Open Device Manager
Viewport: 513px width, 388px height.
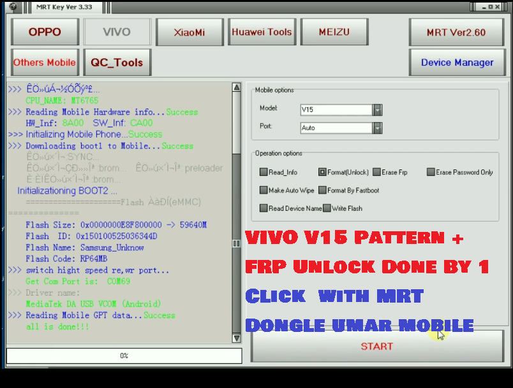tap(457, 62)
